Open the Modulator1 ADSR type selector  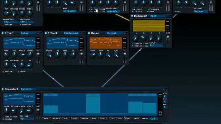(x=157, y=16)
